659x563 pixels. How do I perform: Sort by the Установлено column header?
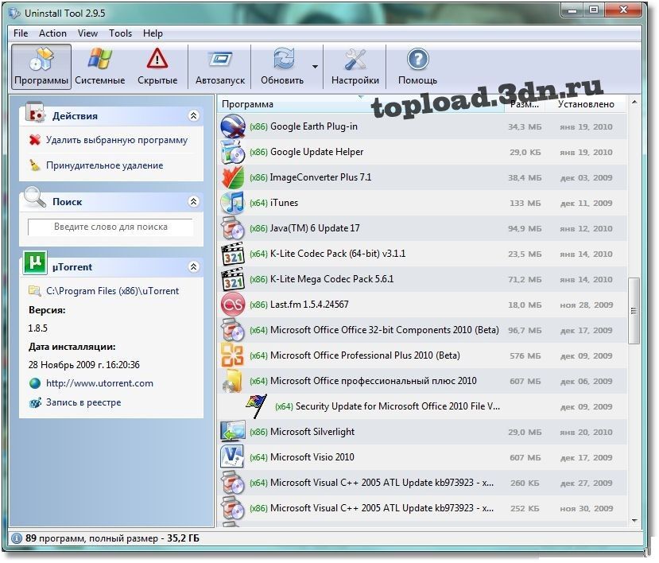(x=585, y=104)
